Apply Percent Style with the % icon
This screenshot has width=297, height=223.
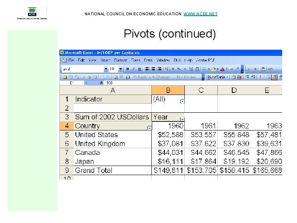tap(179, 69)
